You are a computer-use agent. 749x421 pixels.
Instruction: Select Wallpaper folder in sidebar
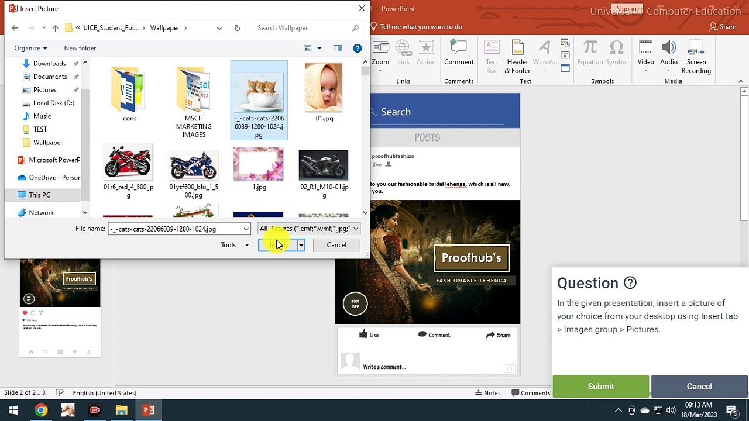coord(47,143)
